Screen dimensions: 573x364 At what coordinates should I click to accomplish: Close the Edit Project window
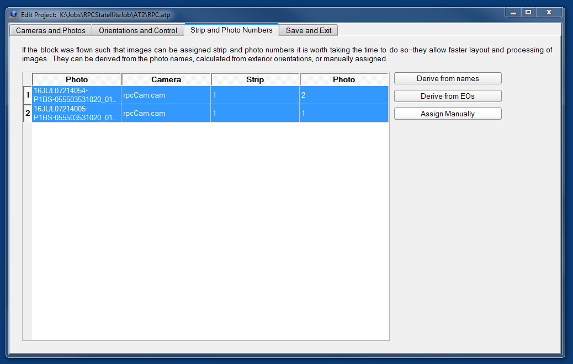coord(549,13)
